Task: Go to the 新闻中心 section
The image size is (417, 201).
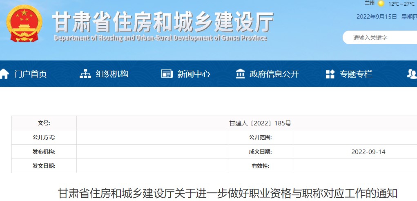Action: click(x=194, y=74)
